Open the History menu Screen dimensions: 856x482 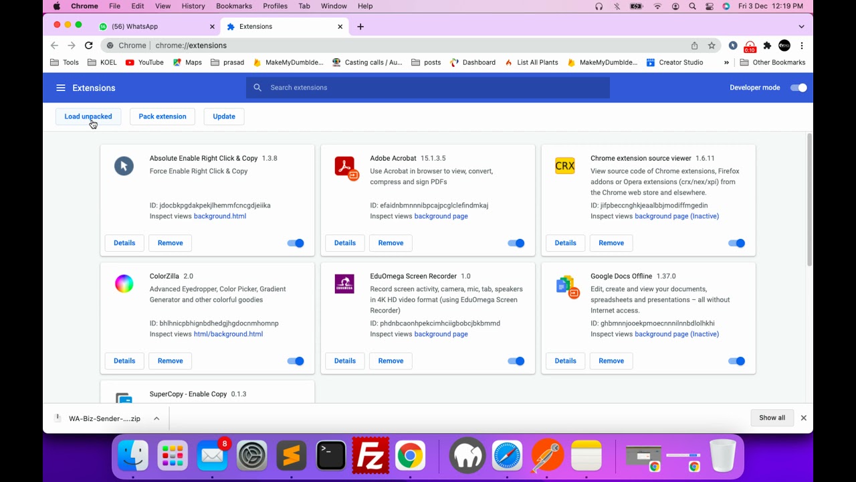click(193, 6)
